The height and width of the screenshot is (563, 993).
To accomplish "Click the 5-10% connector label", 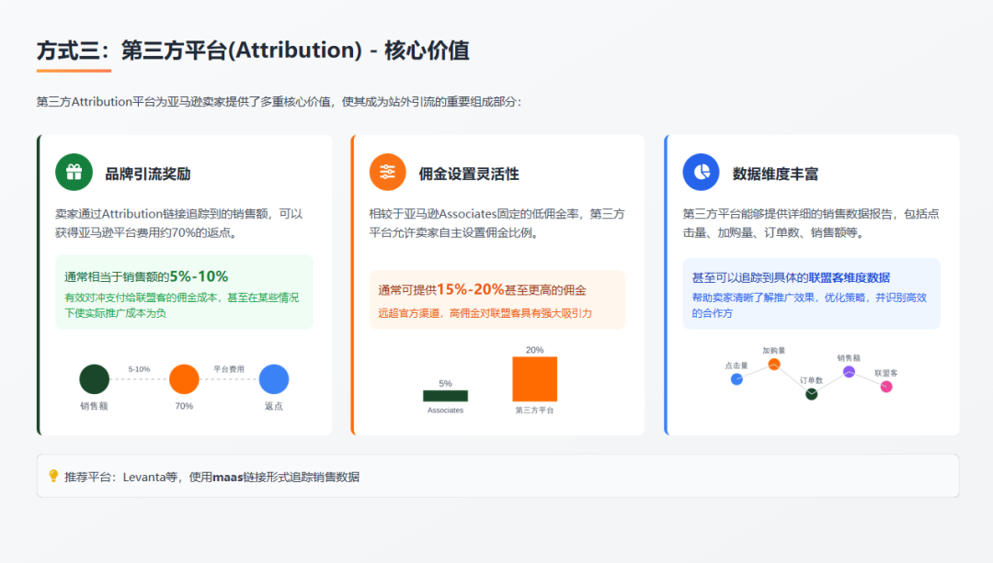I will point(140,369).
